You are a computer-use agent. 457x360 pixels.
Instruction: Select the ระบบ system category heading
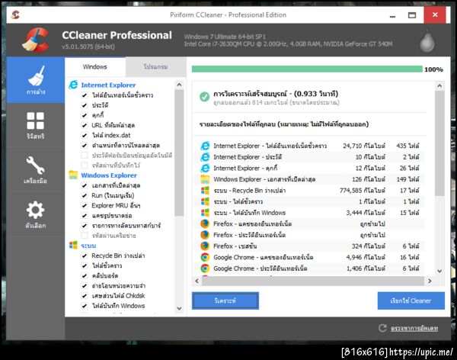pyautogui.click(x=88, y=246)
